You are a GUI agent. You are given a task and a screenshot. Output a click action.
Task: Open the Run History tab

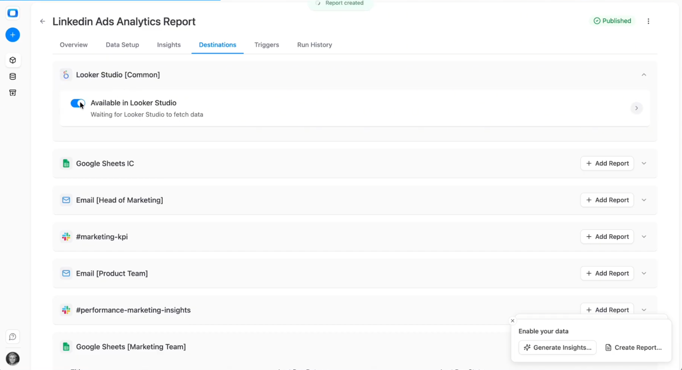(314, 45)
